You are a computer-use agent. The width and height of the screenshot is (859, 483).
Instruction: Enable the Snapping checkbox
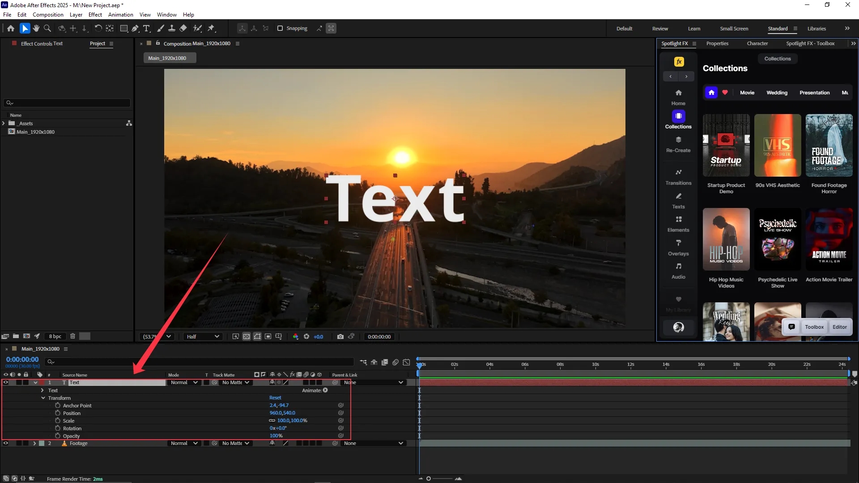[280, 28]
